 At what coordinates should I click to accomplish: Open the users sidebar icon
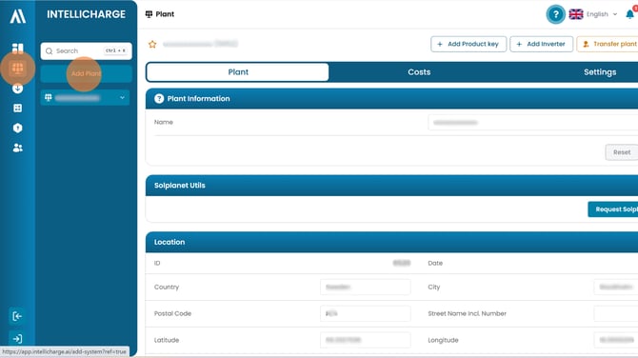(x=17, y=149)
